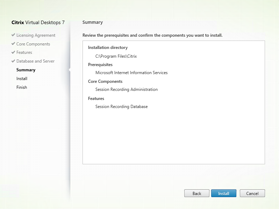This screenshot has width=279, height=209.
Task: Click the Install step label in sidebar
Action: click(x=22, y=79)
